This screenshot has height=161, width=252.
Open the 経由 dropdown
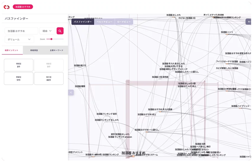[x=47, y=31]
